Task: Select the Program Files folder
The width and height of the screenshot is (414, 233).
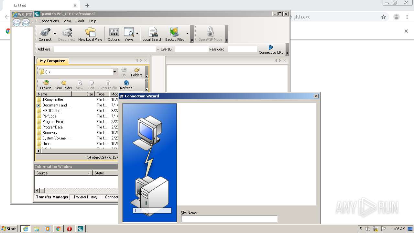Action: click(52, 122)
